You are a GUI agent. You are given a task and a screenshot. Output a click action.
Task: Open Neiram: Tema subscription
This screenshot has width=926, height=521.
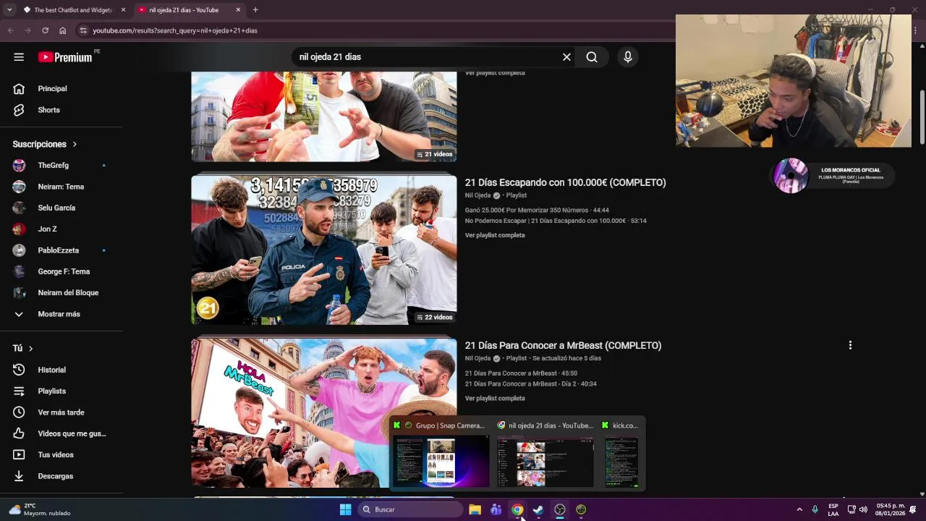[x=61, y=187]
